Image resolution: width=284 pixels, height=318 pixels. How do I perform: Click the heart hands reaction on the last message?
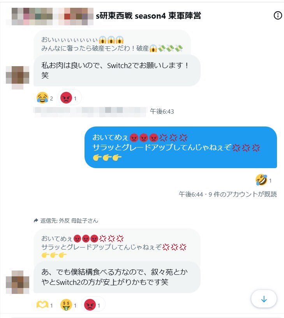45,305
